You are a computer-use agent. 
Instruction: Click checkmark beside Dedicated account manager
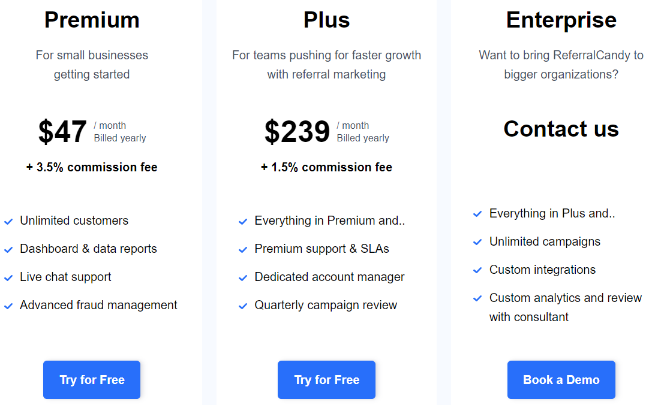coord(243,278)
